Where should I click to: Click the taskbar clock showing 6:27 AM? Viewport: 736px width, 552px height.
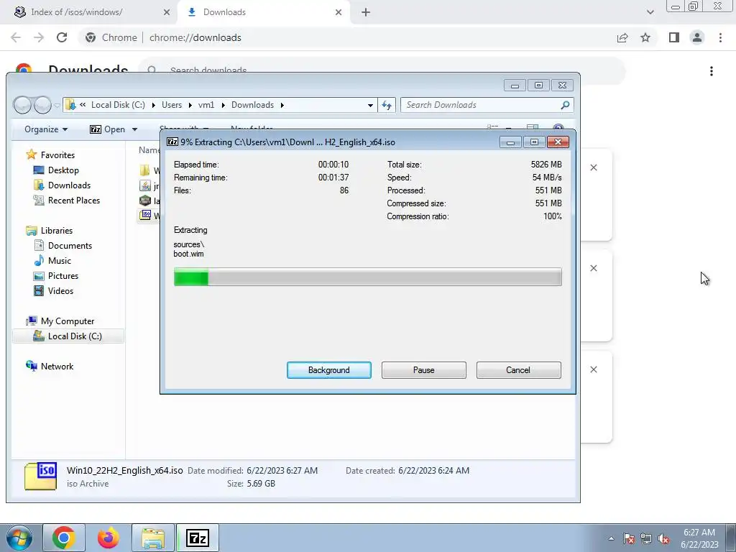click(x=699, y=538)
